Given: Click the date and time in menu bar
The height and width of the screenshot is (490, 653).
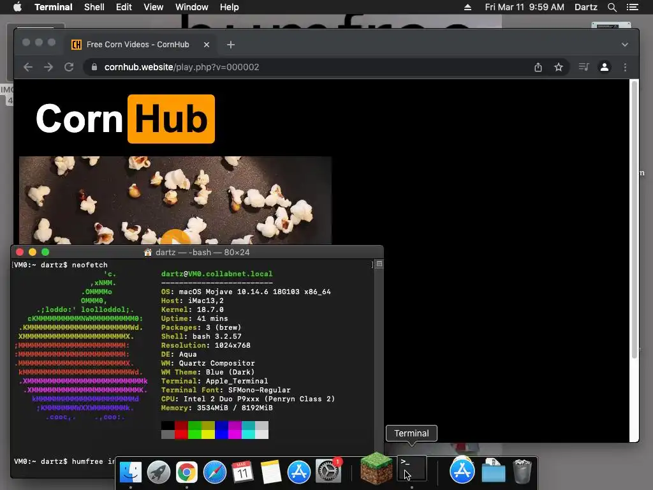Looking at the screenshot, I should tap(524, 7).
